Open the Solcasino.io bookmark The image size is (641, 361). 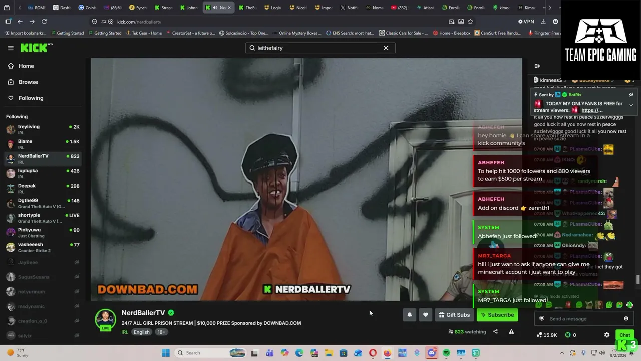[x=244, y=33]
